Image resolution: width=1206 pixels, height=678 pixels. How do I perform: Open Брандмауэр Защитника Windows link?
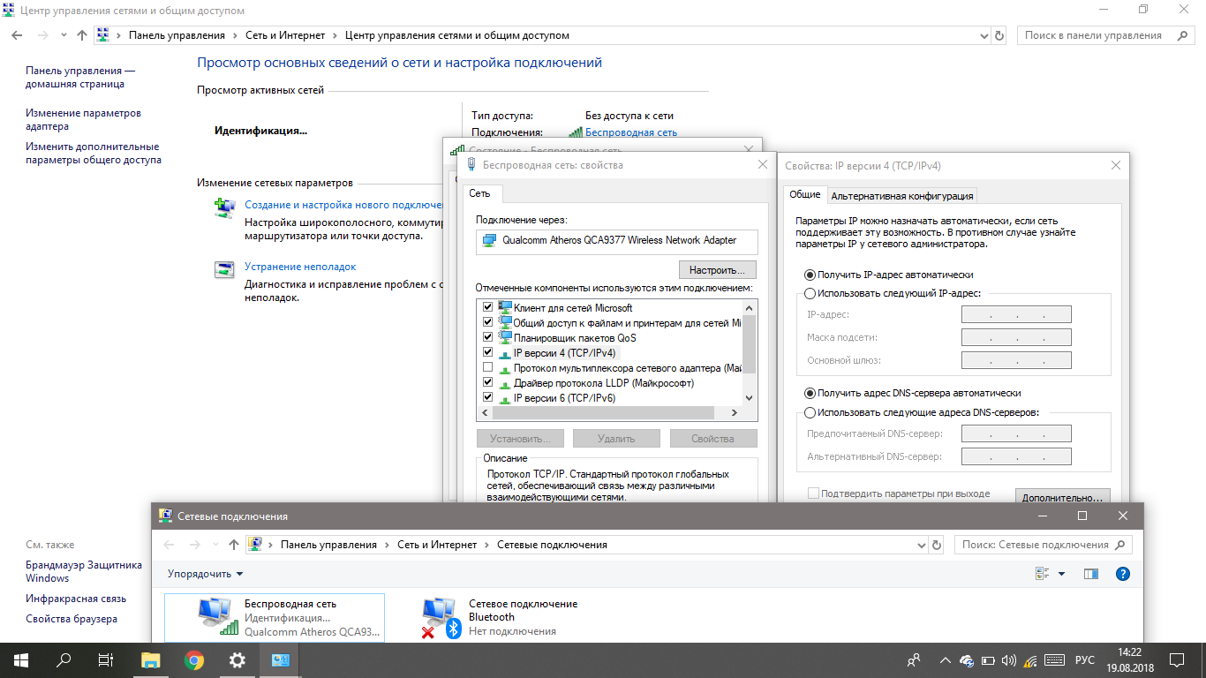point(84,571)
